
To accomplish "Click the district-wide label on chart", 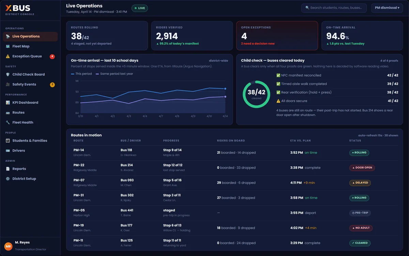I will pyautogui.click(x=218, y=61).
